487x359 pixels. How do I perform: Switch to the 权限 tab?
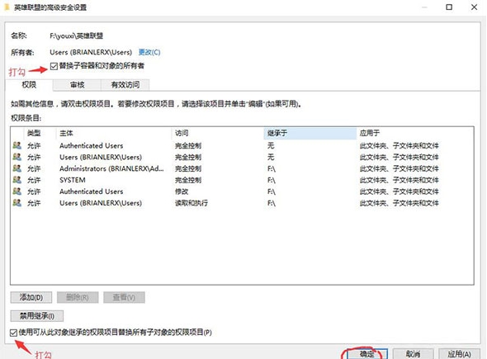(x=29, y=85)
